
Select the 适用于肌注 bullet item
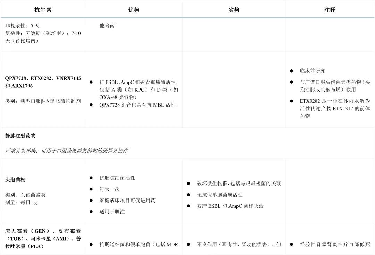112,211
